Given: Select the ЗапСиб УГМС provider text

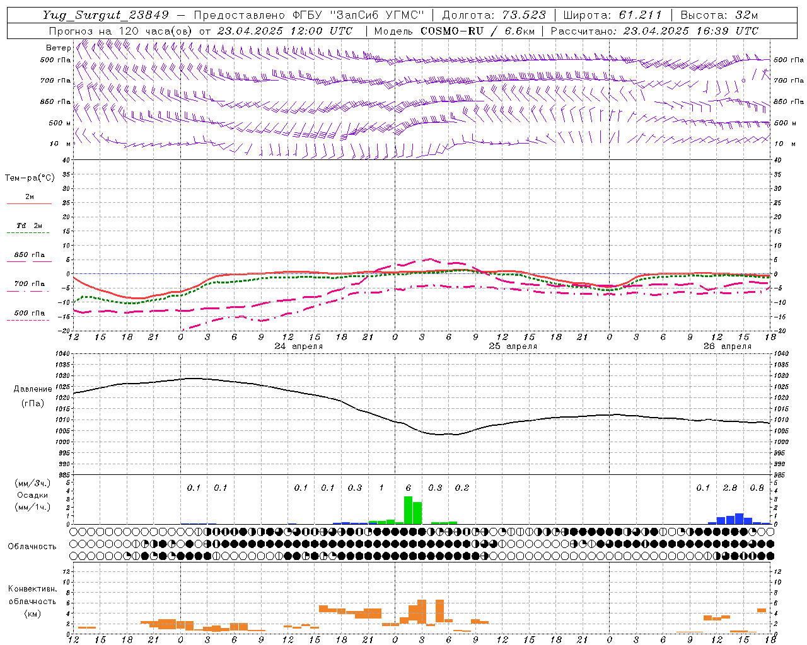Looking at the screenshot, I should point(378,15).
